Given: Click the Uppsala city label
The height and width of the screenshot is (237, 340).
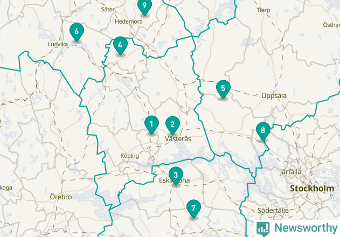Looking at the screenshot, I should [274, 96].
